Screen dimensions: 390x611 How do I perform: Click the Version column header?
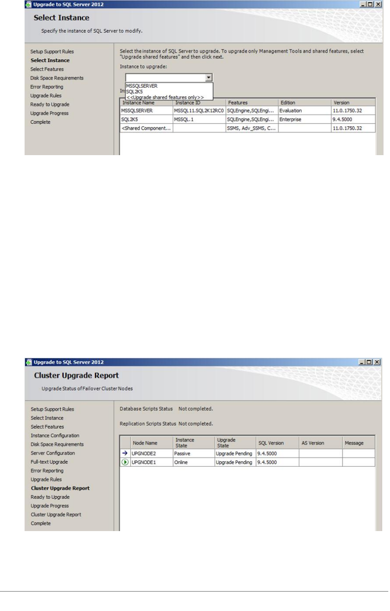click(x=353, y=103)
